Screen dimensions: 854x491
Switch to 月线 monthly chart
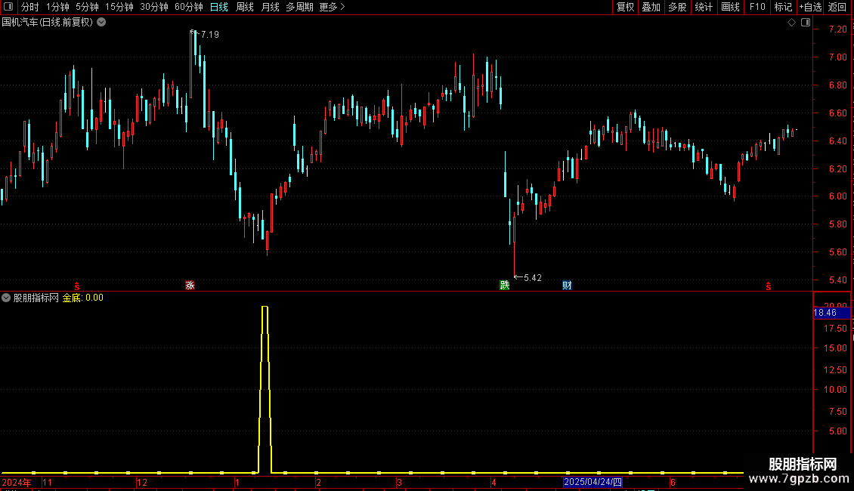[270, 7]
